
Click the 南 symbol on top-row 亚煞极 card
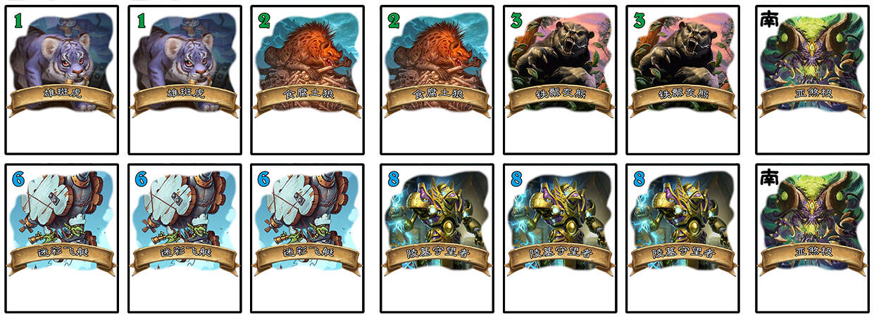769,20
